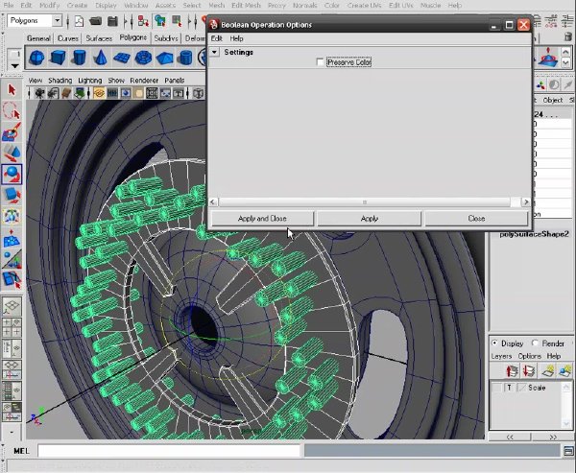Click the viewport Bookmarks icon
Image resolution: width=576 pixels, height=473 pixels.
66,93
